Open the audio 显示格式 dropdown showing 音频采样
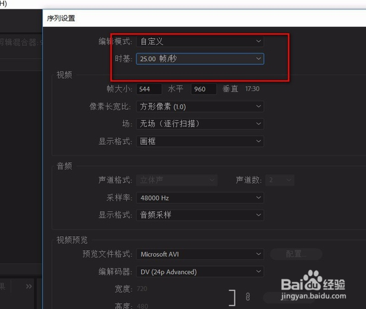 pyautogui.click(x=200, y=214)
